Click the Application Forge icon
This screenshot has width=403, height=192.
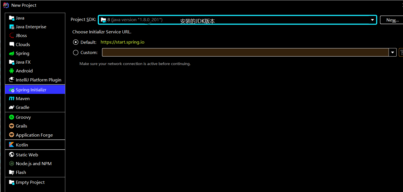pos(12,135)
